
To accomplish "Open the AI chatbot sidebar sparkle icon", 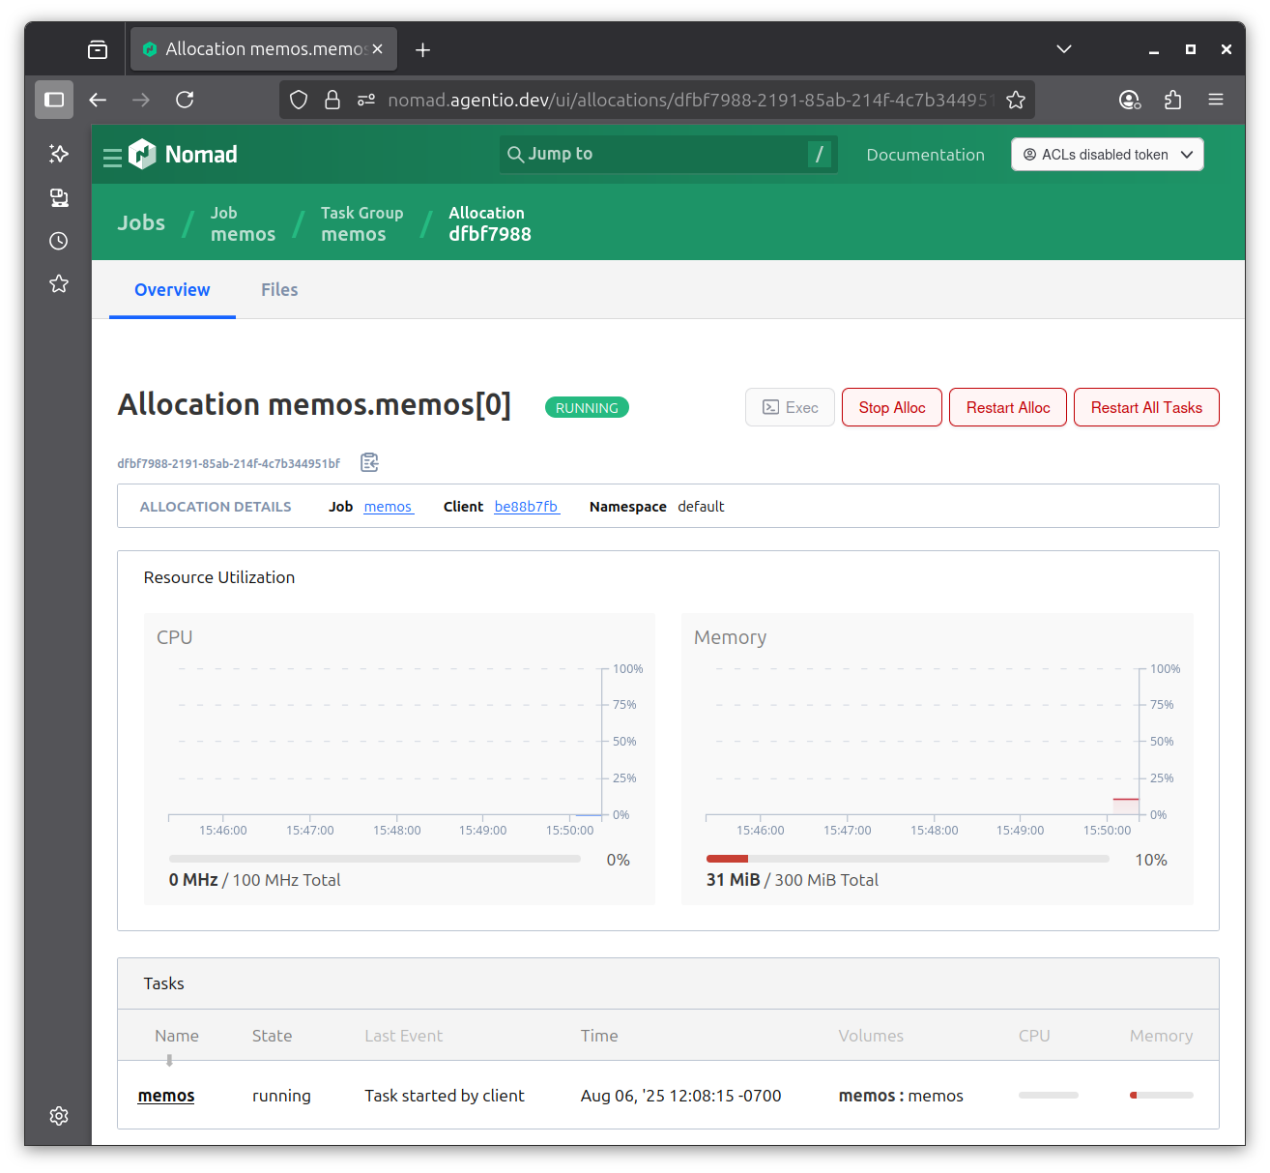I will point(59,154).
